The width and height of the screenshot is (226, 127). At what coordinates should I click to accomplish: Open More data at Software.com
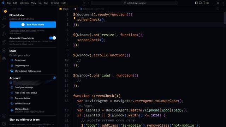[28, 71]
